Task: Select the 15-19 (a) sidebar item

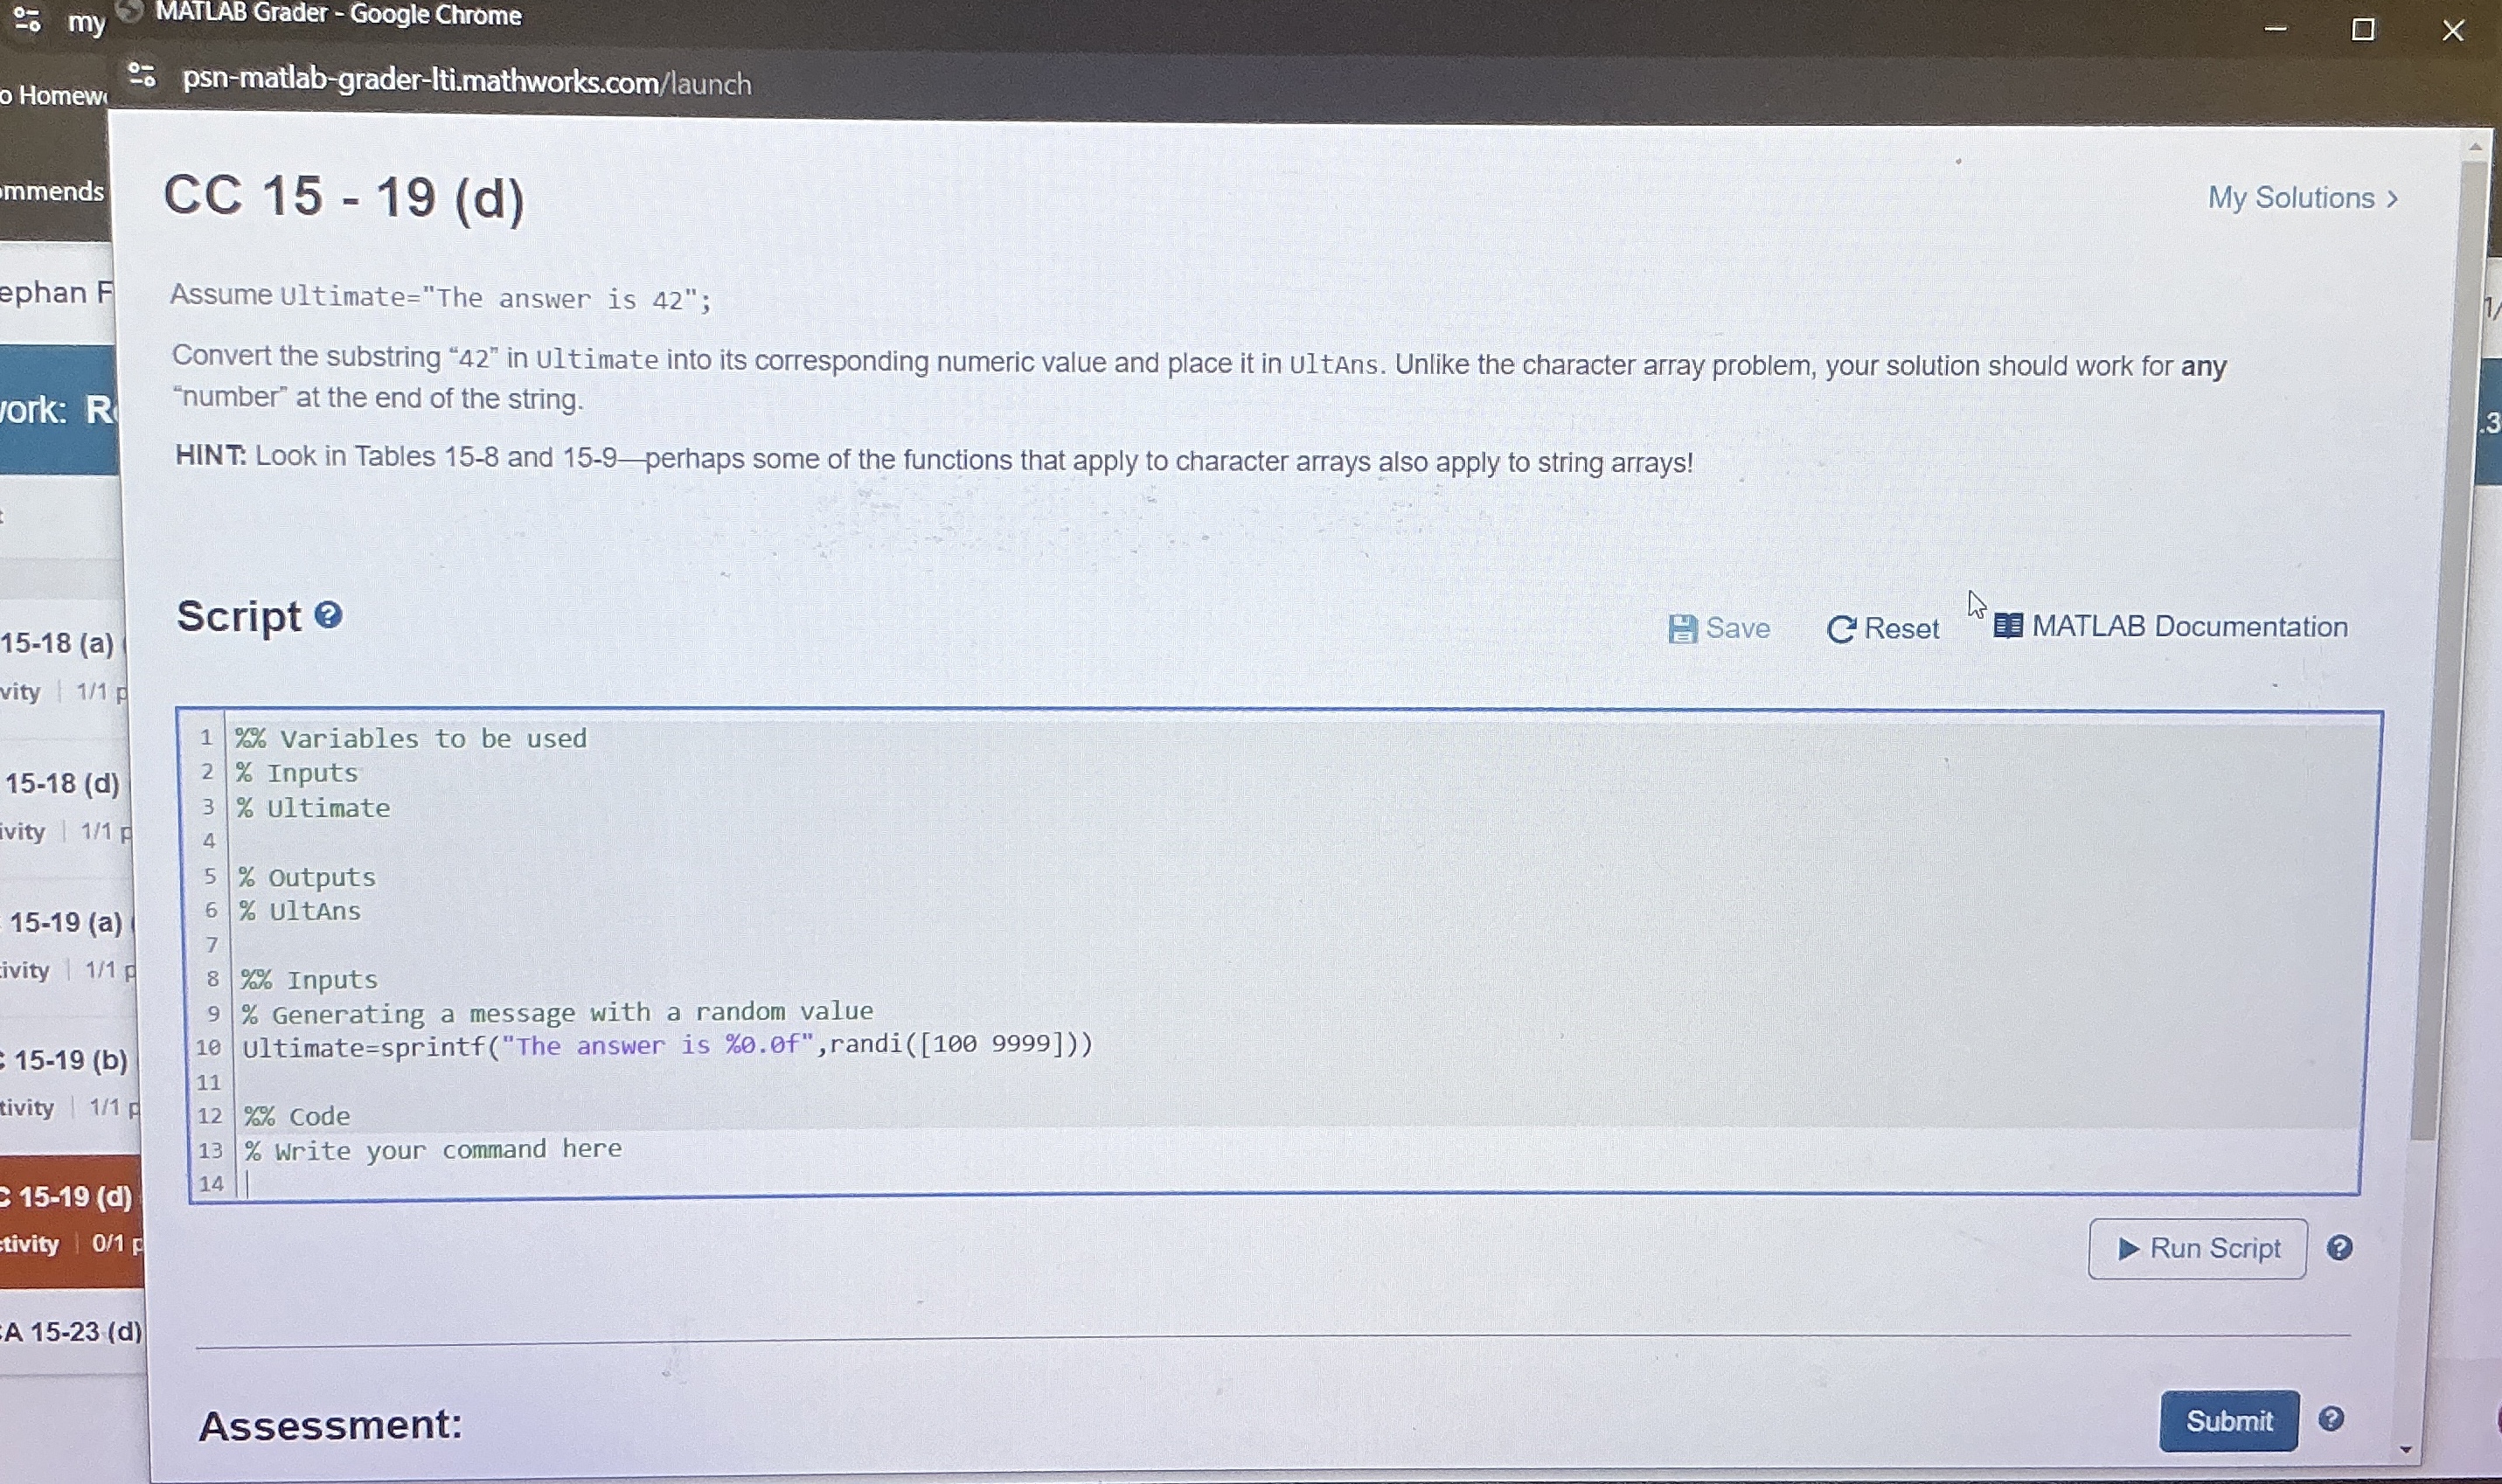Action: click(x=66, y=922)
